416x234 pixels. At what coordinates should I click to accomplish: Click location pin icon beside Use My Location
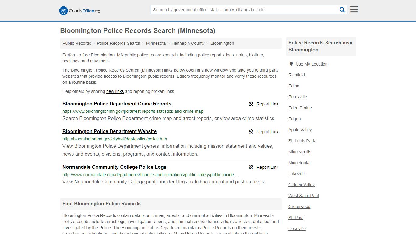coord(291,64)
